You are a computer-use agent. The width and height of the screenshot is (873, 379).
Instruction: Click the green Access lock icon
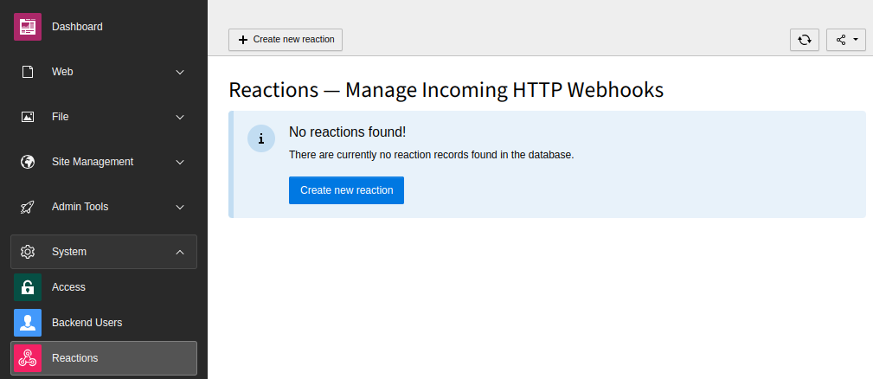(x=28, y=287)
